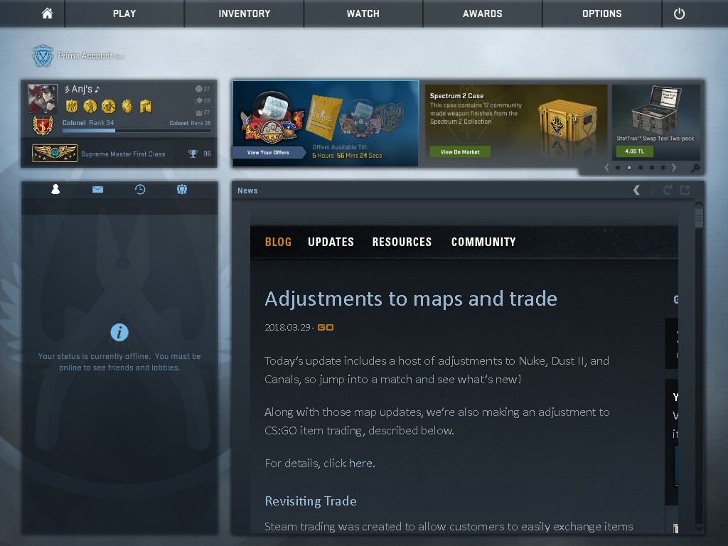This screenshot has height=546, width=728.
Task: Click the 'Revisiting Trade' heading
Action: tap(311, 501)
